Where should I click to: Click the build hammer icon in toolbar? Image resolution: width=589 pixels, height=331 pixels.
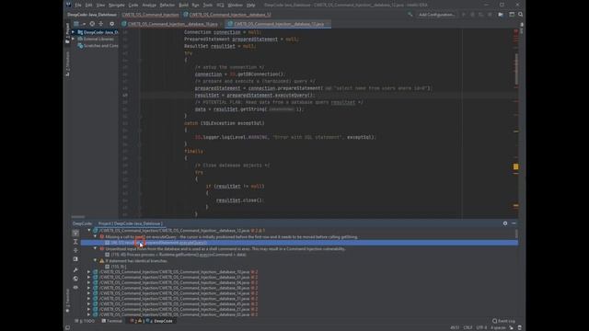410,15
